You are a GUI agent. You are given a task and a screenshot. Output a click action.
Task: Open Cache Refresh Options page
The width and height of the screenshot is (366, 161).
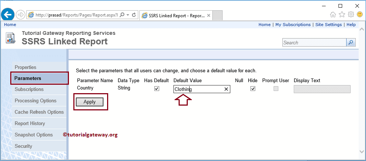(x=39, y=112)
